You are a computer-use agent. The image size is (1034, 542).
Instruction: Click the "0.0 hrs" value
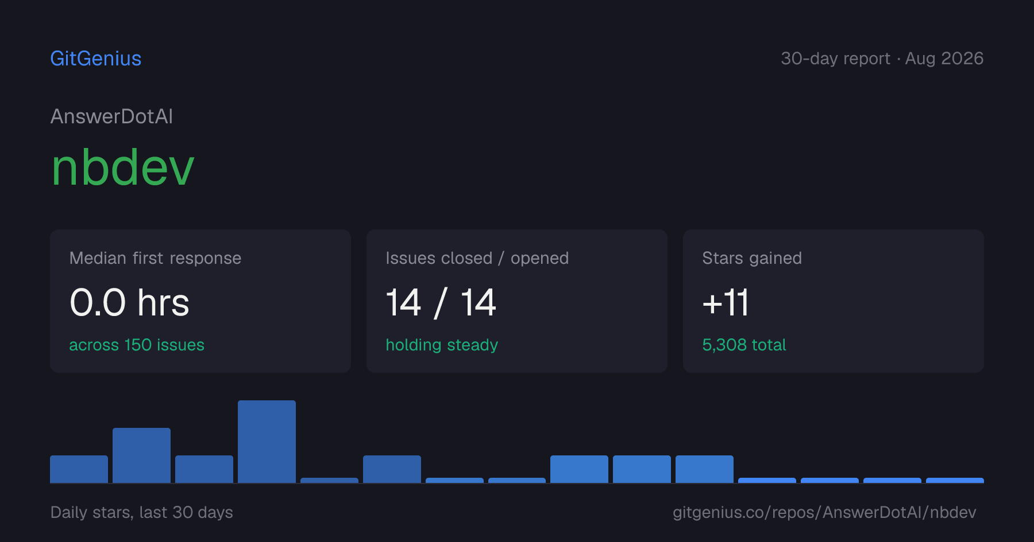(129, 302)
